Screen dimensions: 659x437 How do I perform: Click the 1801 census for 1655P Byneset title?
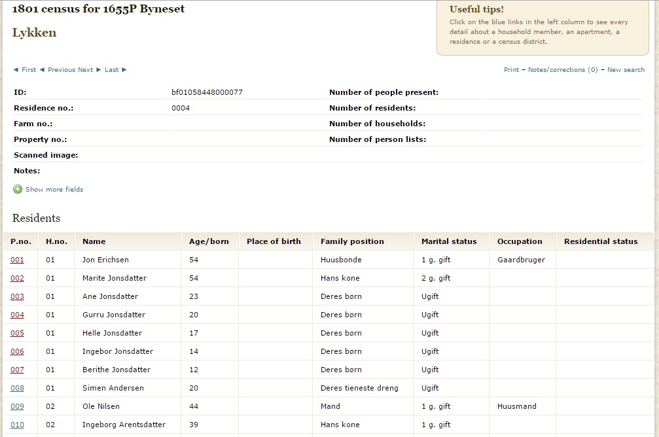[x=98, y=9]
